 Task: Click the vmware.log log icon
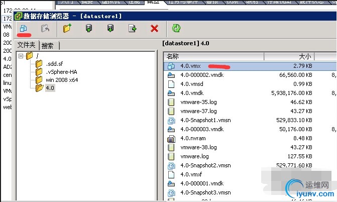[171, 156]
